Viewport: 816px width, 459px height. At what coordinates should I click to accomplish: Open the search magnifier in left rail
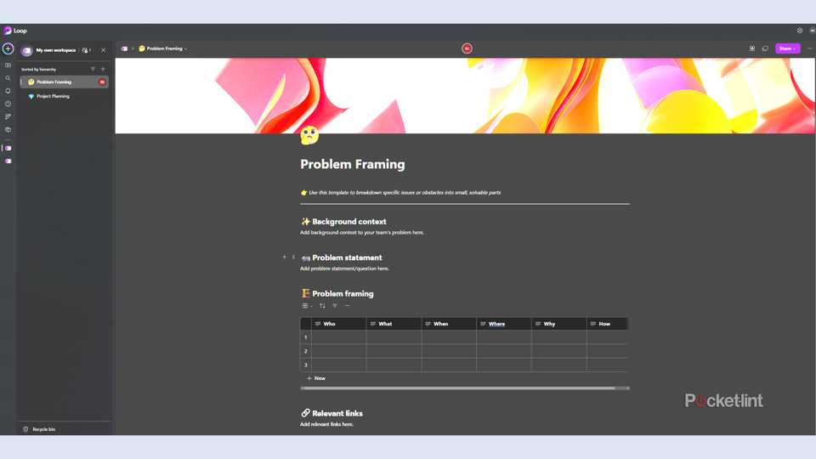click(x=8, y=78)
